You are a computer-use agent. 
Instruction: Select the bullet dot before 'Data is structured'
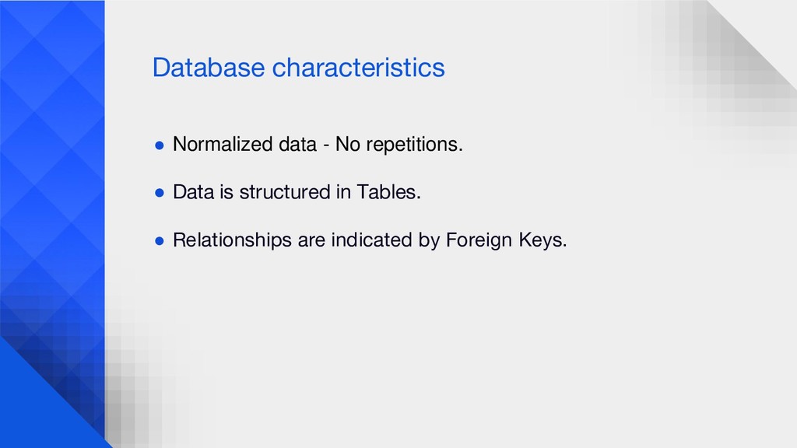(160, 193)
